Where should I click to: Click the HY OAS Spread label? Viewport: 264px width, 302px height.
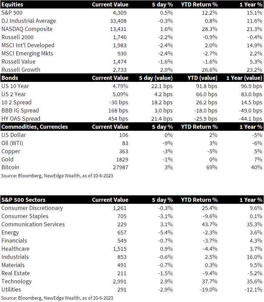[x=21, y=119]
